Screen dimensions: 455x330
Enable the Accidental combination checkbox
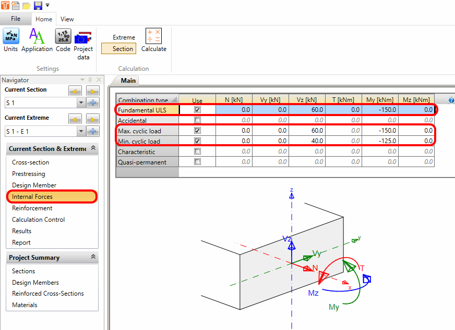click(x=197, y=120)
